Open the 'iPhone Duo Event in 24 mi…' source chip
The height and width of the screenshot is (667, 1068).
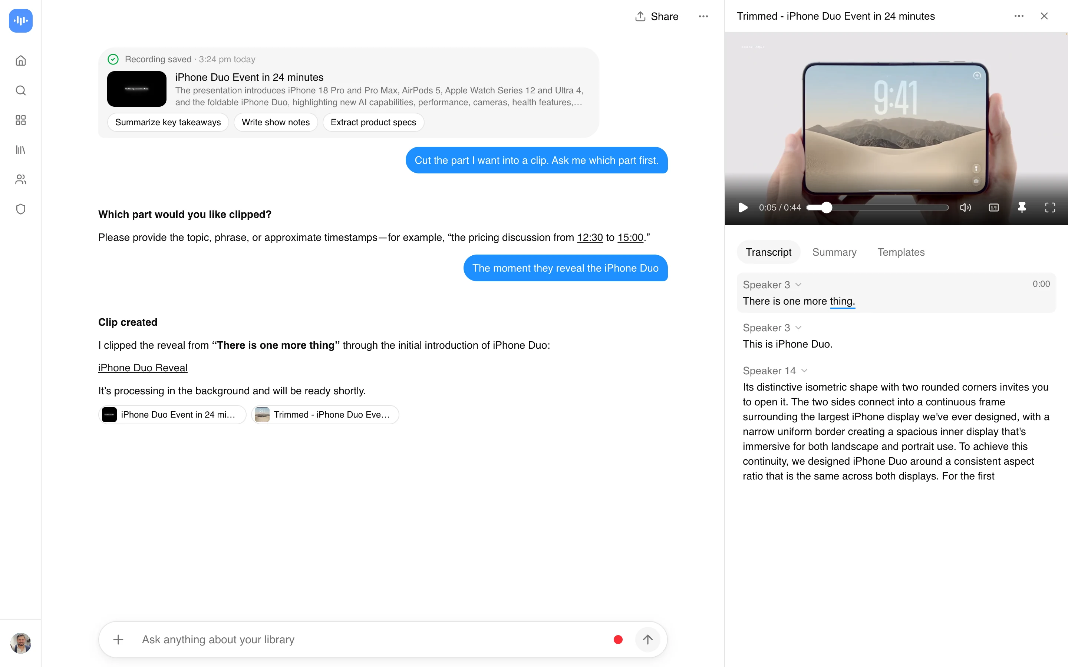pyautogui.click(x=172, y=415)
